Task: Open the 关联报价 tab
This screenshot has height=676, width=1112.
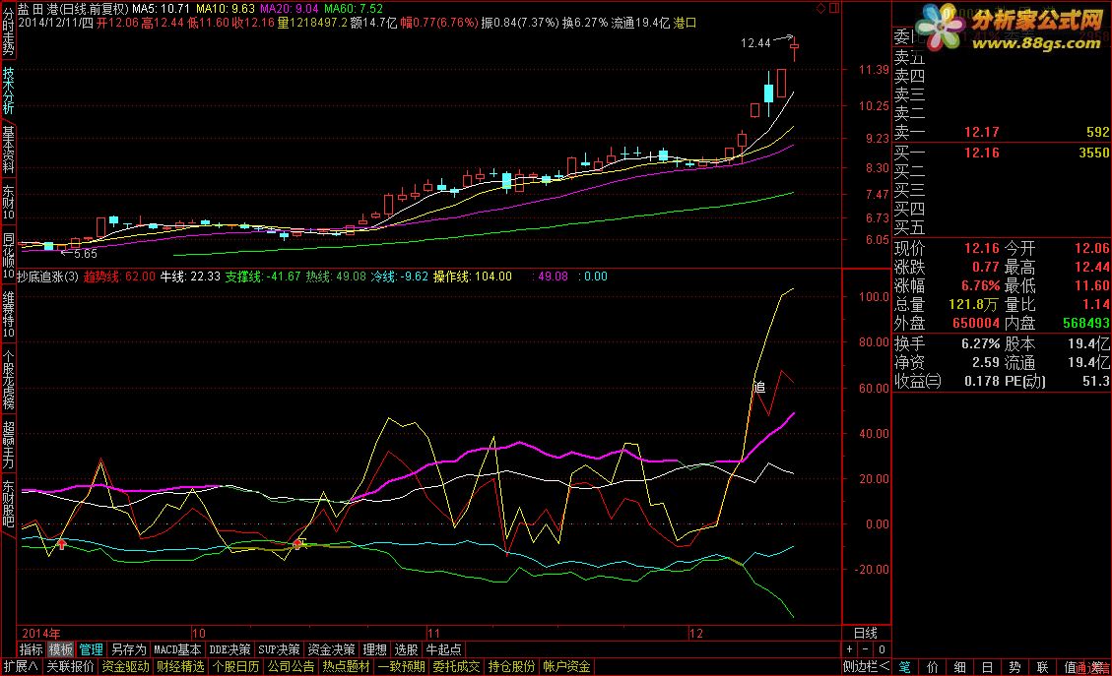Action: coord(70,667)
